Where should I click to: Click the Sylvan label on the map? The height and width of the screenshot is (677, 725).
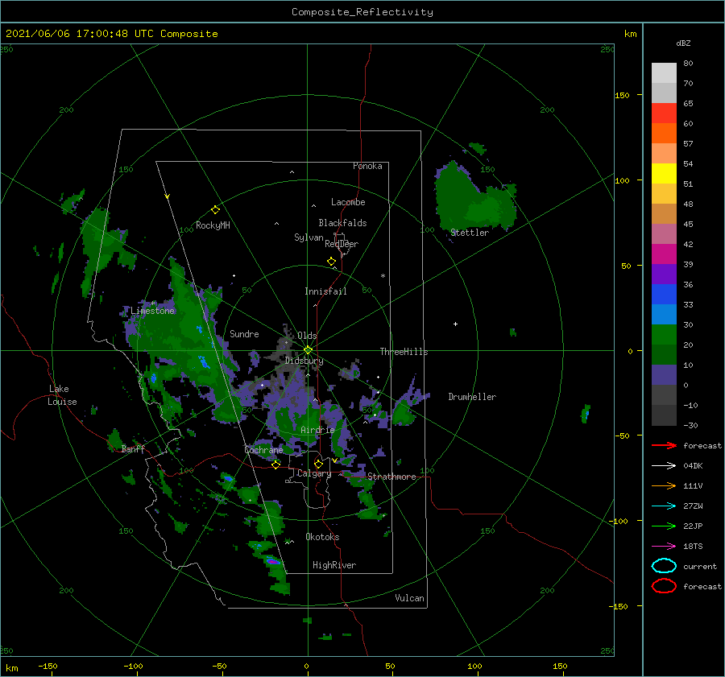(x=309, y=237)
